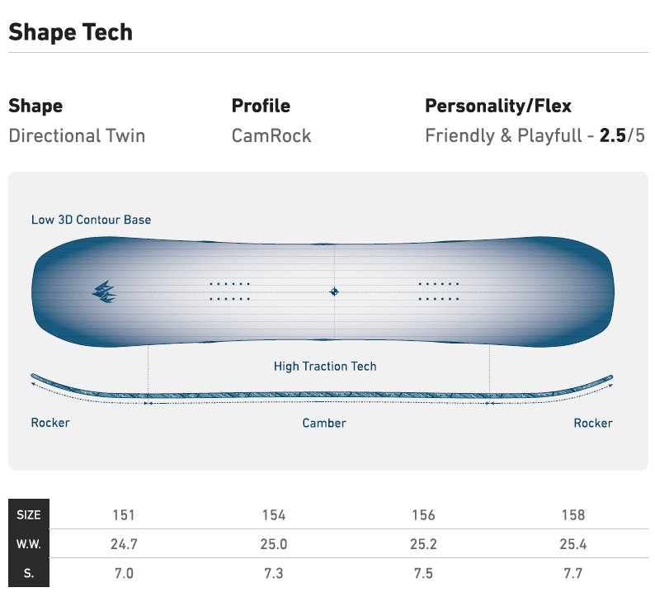Viewport: 655px width, 616px height.
Task: Click the 2.5/5 flex rating
Action: pyautogui.click(x=622, y=135)
